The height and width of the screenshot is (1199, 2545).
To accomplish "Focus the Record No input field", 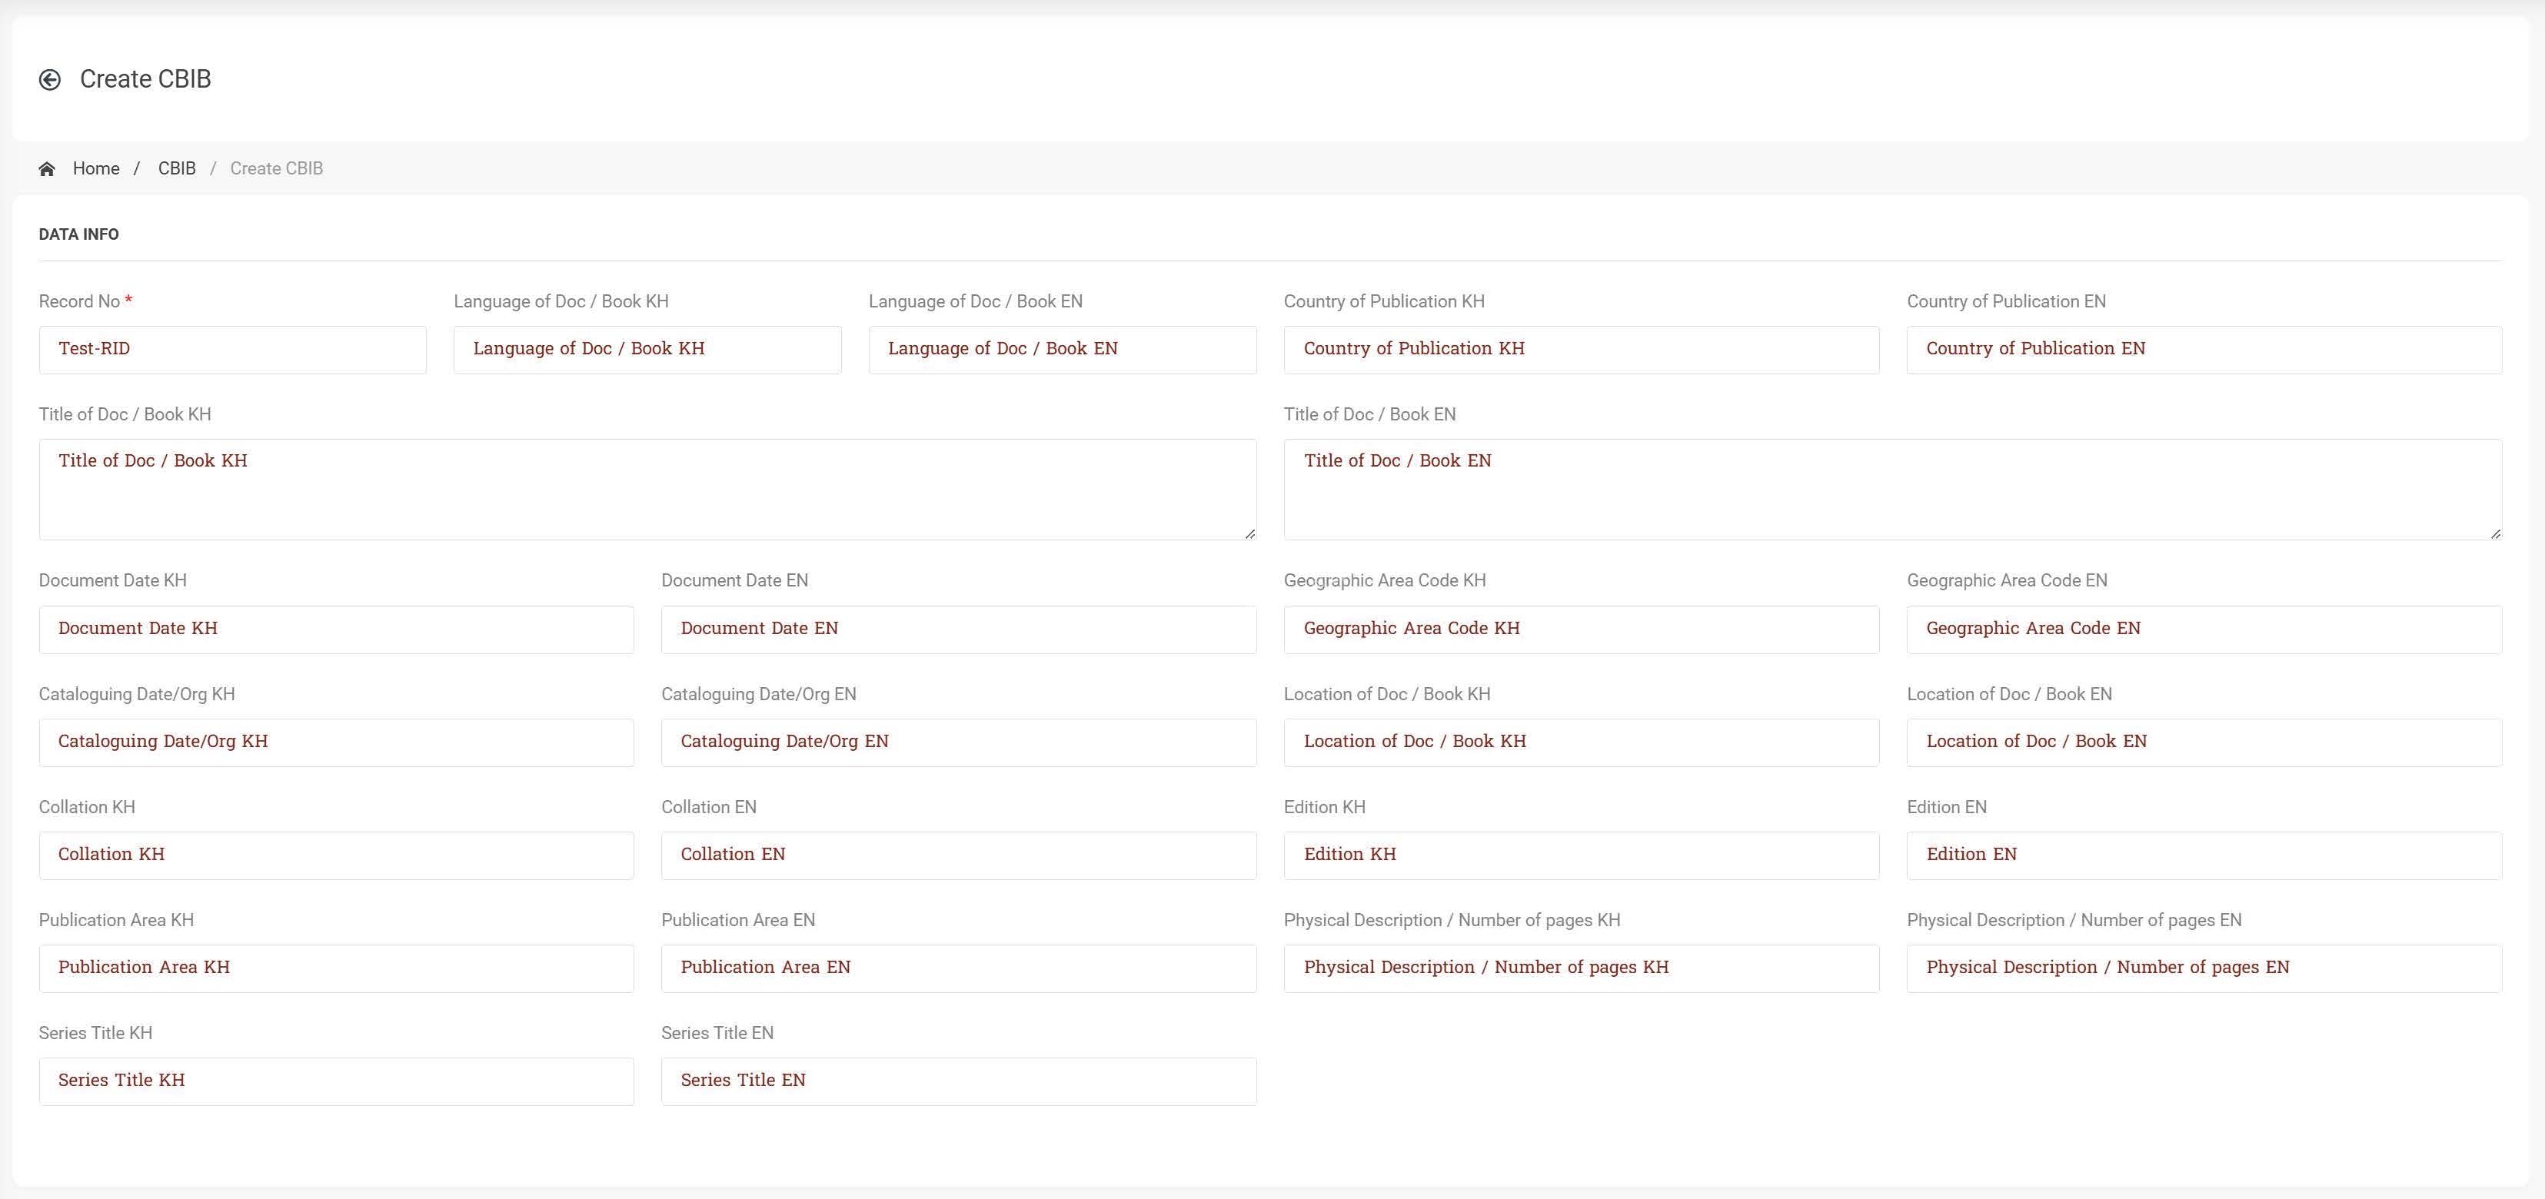I will [232, 350].
